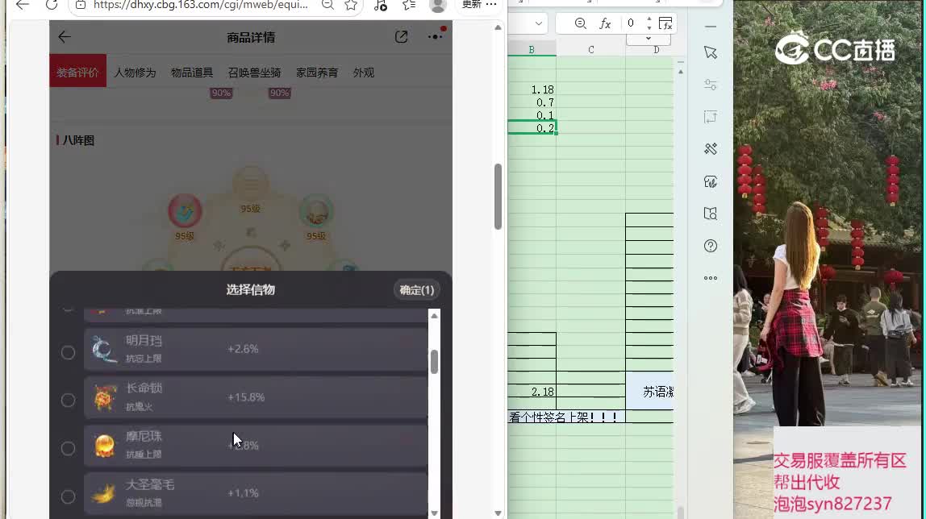Select the 明月珰 radio button
Image resolution: width=926 pixels, height=519 pixels.
68,352
